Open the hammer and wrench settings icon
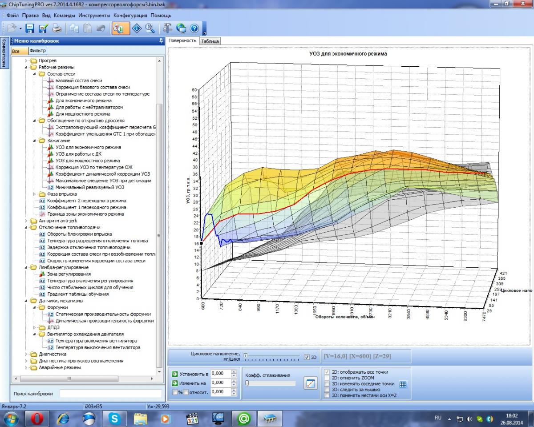 [x=167, y=28]
